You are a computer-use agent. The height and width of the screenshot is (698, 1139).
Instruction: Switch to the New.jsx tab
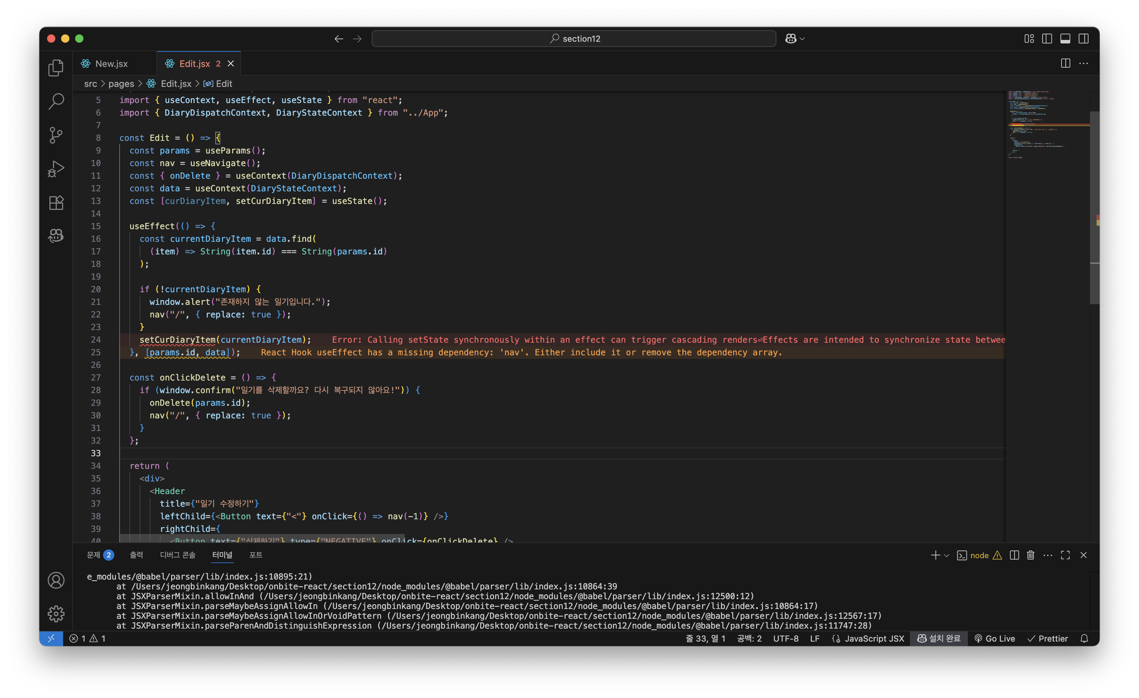click(x=111, y=64)
